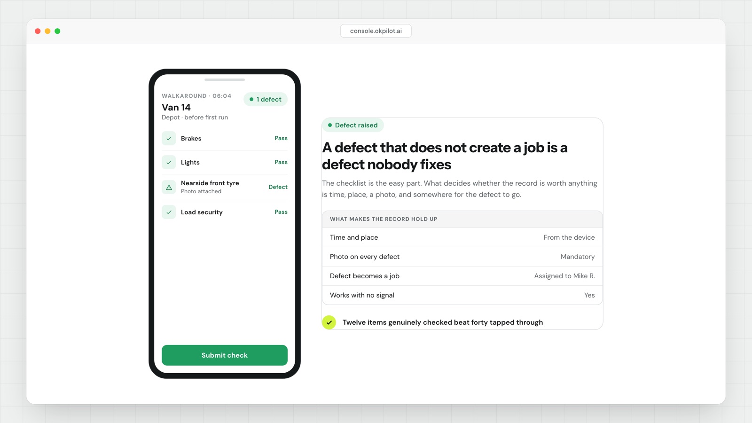Screen dimensions: 752x423
Task: Click the WHAT MAKES THE RECORD HOLD UP header
Action: pyautogui.click(x=384, y=219)
